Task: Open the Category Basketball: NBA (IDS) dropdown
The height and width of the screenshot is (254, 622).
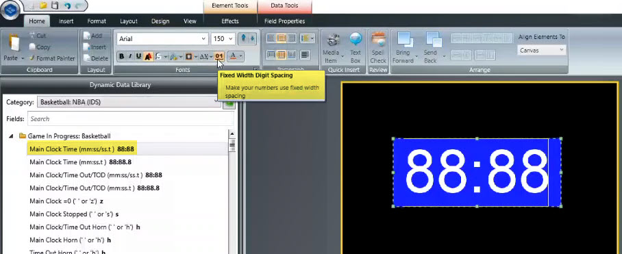Action: pyautogui.click(x=129, y=102)
